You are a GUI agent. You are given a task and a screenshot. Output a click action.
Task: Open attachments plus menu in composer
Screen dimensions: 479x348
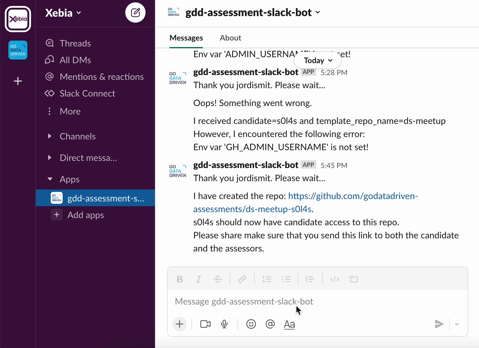pyautogui.click(x=180, y=324)
